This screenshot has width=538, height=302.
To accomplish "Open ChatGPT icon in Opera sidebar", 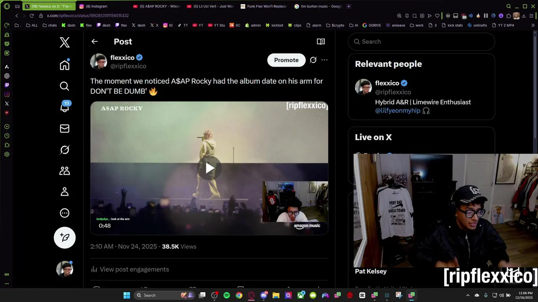I will pos(7,76).
